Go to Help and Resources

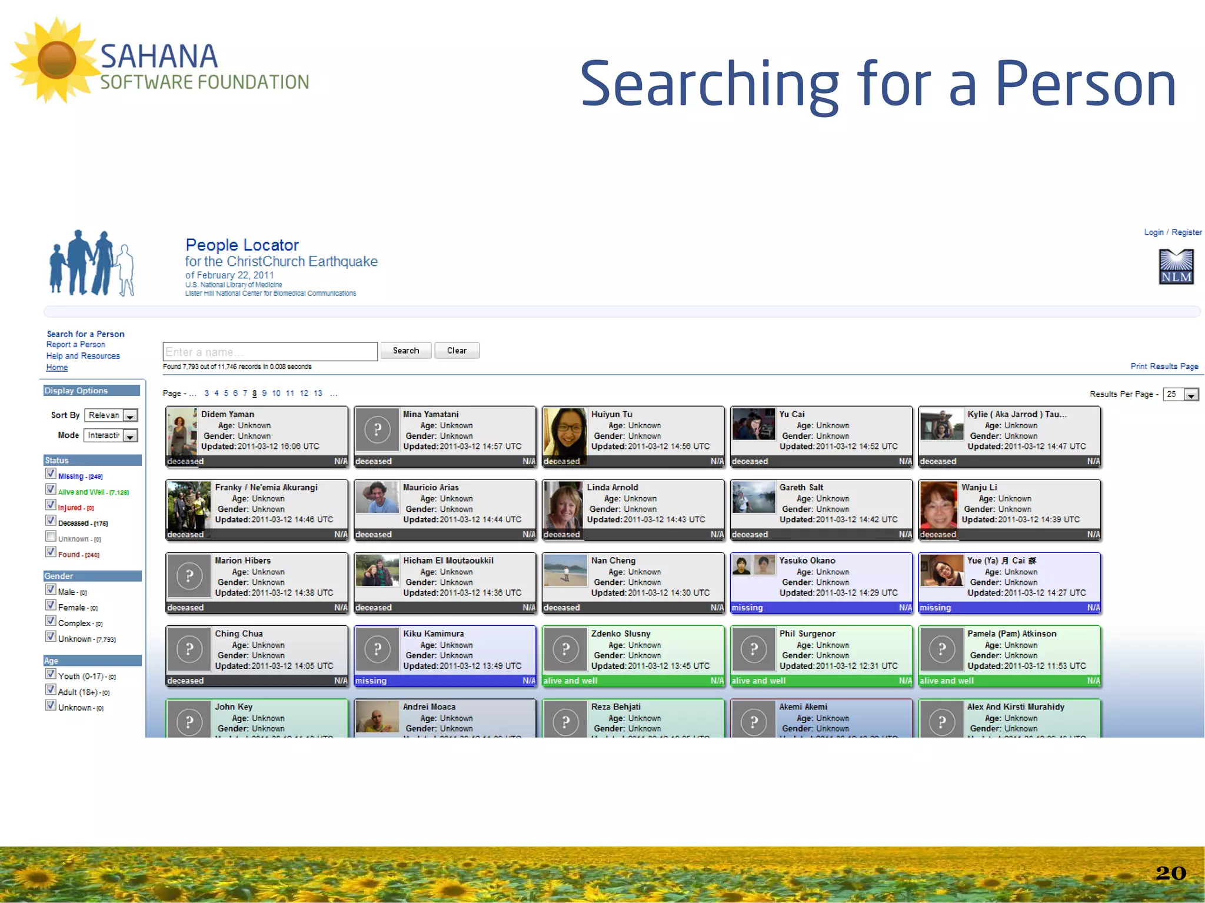tap(83, 356)
